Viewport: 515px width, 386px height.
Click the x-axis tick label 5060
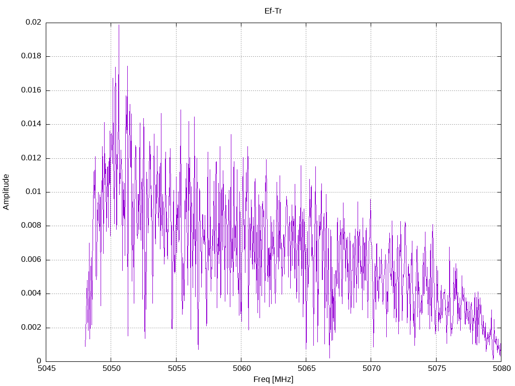(x=241, y=368)
